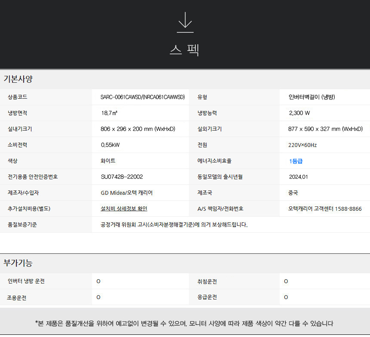Image resolution: width=370 pixels, height=337 pixels.
Task: Click the O mark next to 취침운전
Action: [x=286, y=281]
